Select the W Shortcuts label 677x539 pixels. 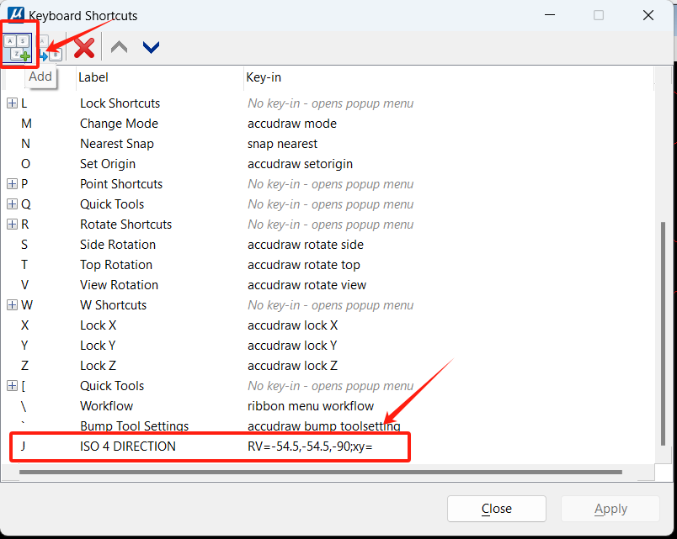point(114,305)
